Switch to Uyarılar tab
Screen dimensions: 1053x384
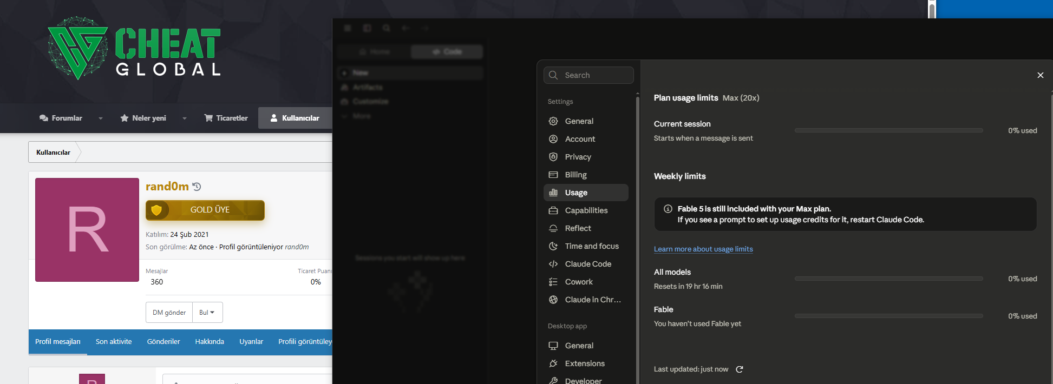tap(251, 342)
